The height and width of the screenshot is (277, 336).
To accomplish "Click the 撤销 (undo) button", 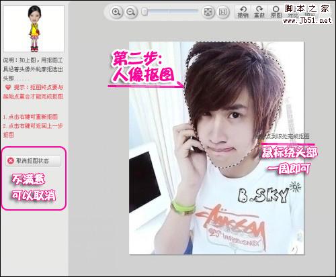I will [x=243, y=12].
